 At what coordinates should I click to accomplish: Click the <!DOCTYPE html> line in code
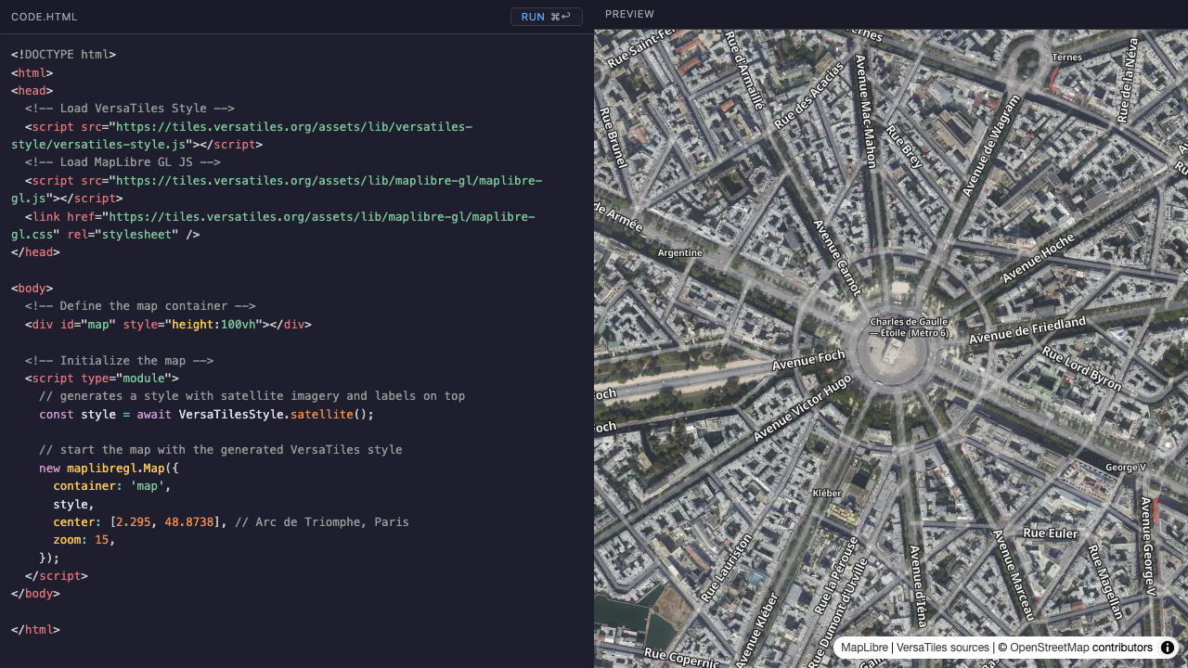pyautogui.click(x=63, y=55)
